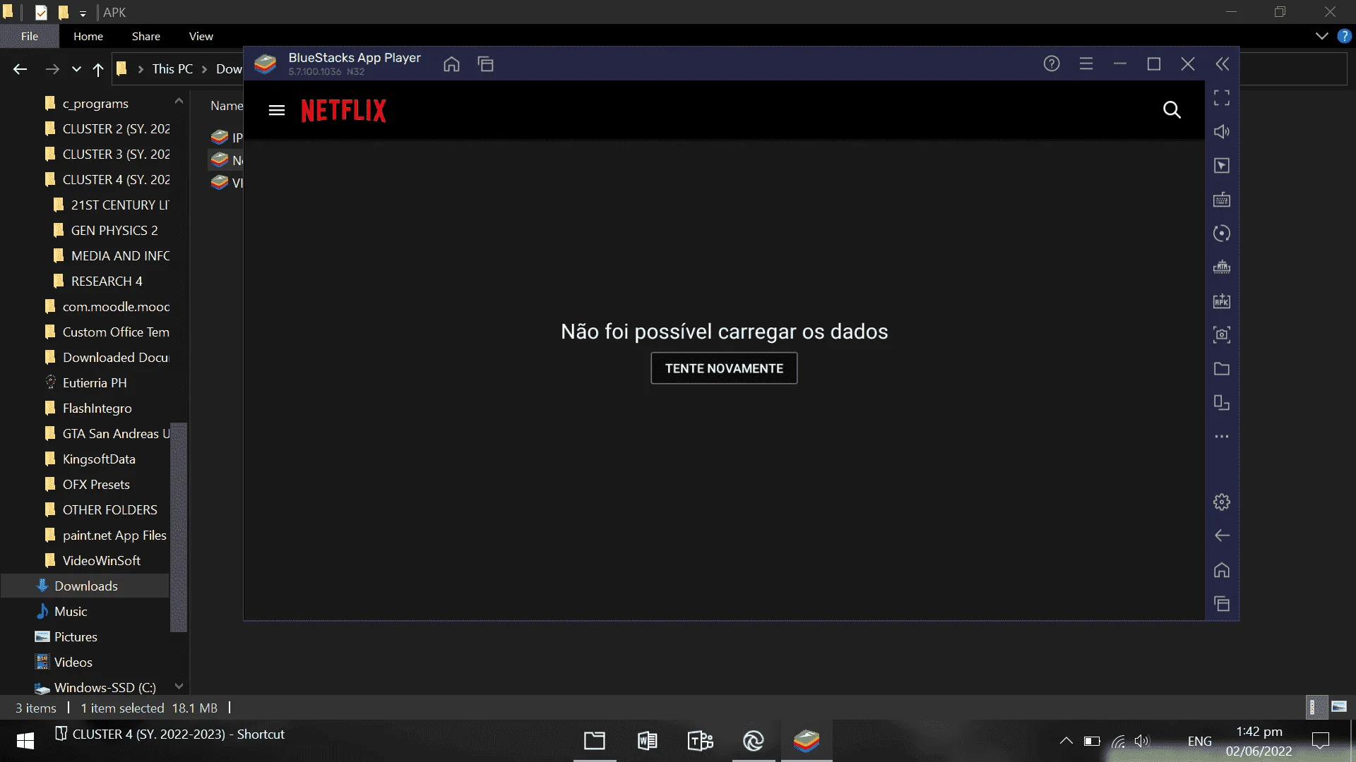Click the Netflix logo
Viewport: 1356px width, 762px height.
tap(344, 111)
